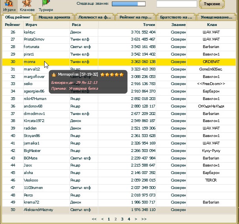239x224 pixels.
Task: Go to the first page with << arrow
Action: pyautogui.click(x=94, y=219)
